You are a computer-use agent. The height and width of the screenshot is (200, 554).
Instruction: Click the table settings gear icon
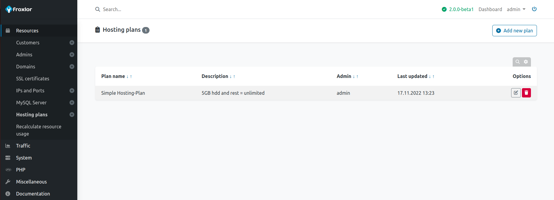[x=526, y=62]
